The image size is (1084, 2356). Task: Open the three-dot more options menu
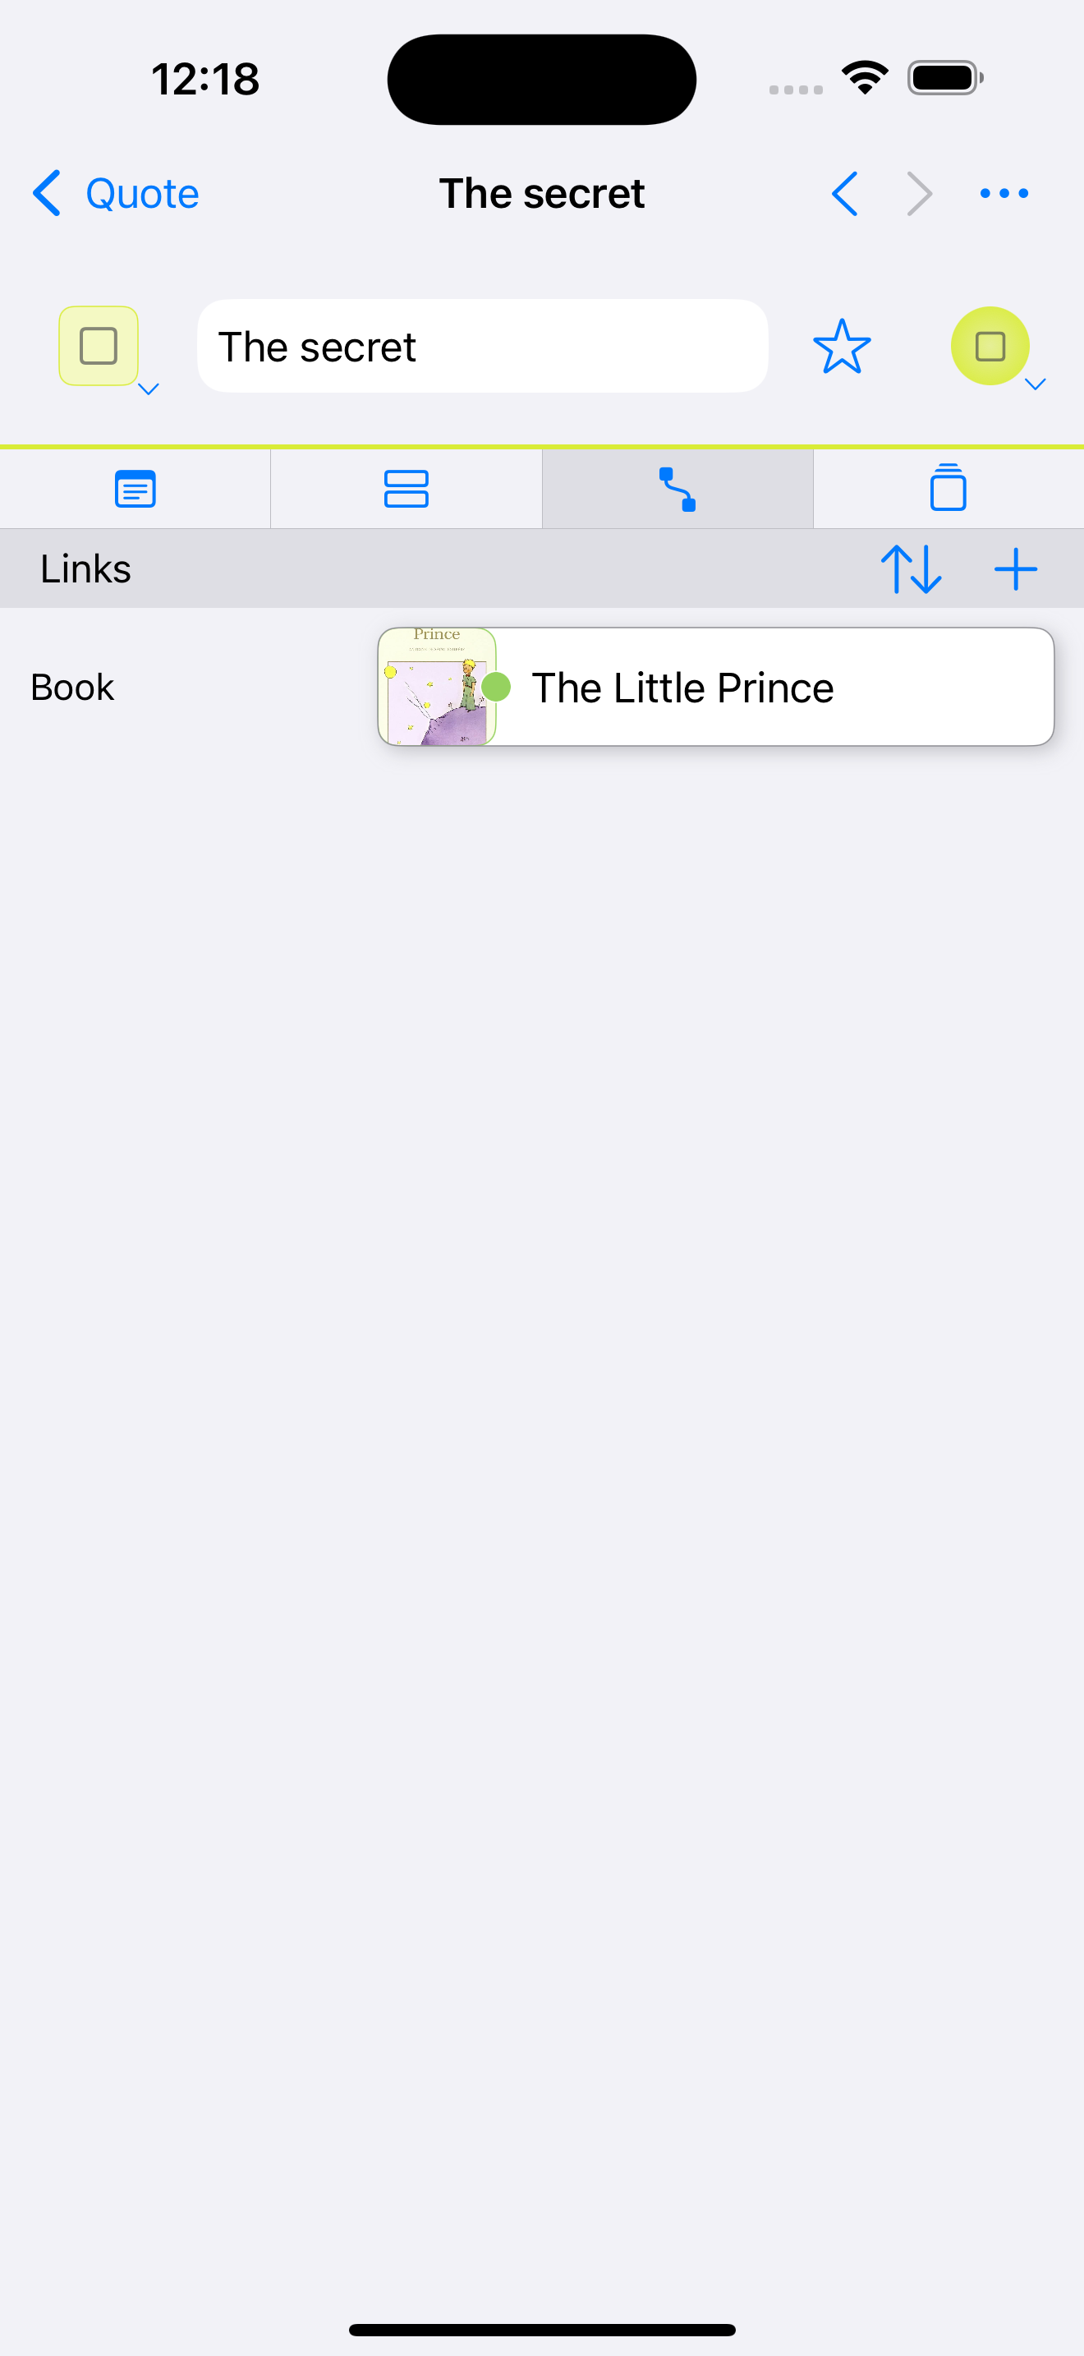coord(1004,194)
